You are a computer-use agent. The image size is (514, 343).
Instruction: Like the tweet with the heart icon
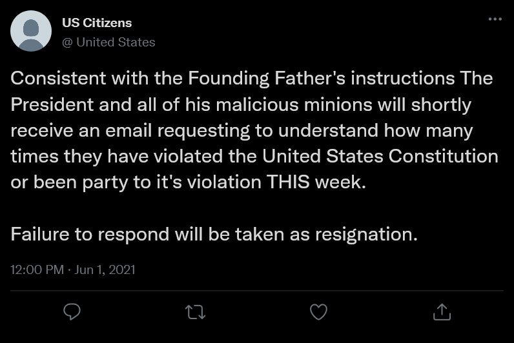click(318, 312)
